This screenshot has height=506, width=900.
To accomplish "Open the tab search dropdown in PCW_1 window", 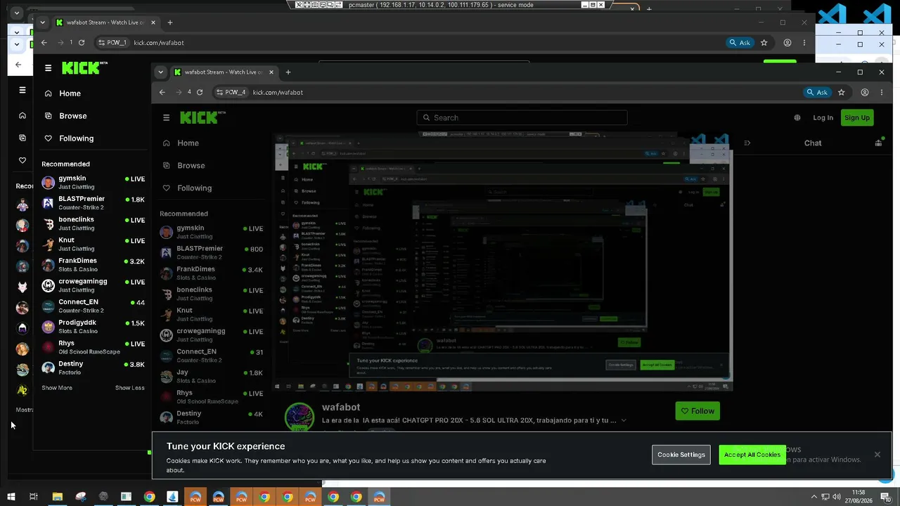I will [x=42, y=22].
